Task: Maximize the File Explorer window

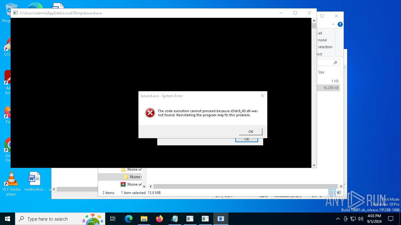Action: 322,16
